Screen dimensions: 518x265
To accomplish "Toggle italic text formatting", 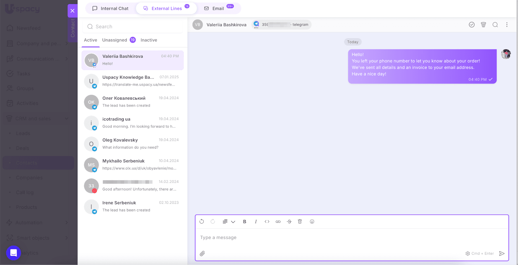I will [x=256, y=222].
